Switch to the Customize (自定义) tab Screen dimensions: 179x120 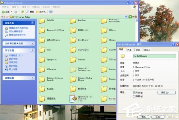point(147,50)
